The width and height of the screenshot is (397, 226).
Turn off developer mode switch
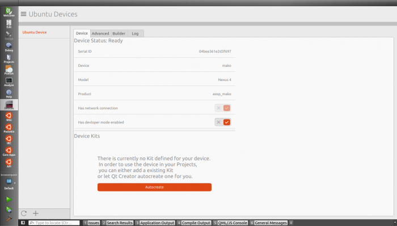(x=223, y=122)
